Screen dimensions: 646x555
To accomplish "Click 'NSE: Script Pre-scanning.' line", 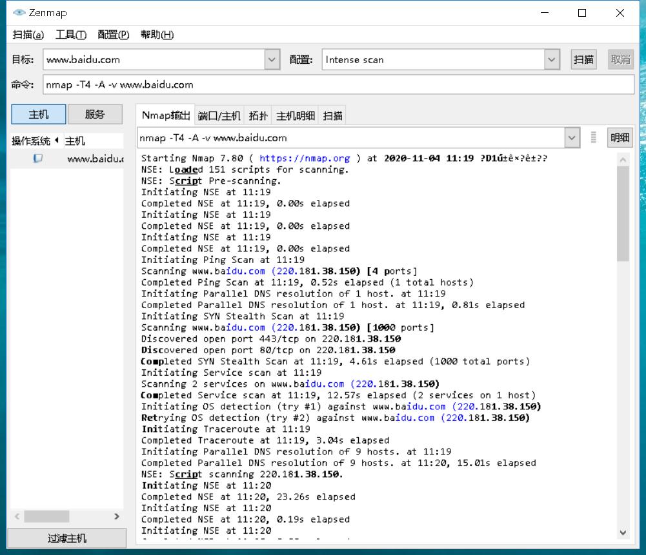I will [x=211, y=180].
